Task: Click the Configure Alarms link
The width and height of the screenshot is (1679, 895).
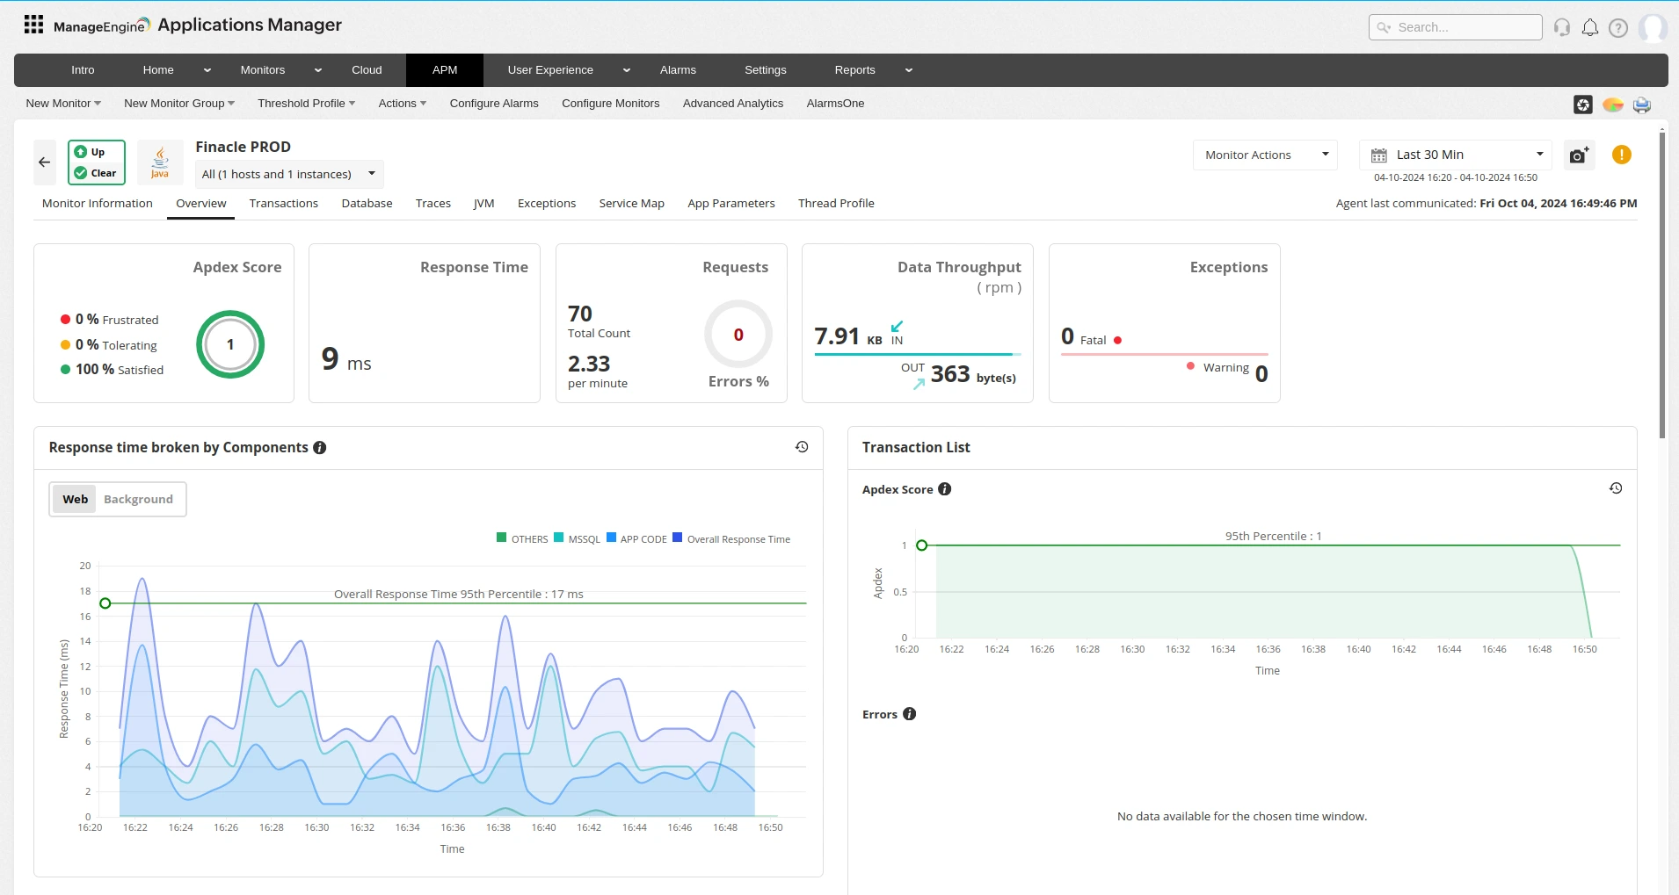Action: [493, 103]
